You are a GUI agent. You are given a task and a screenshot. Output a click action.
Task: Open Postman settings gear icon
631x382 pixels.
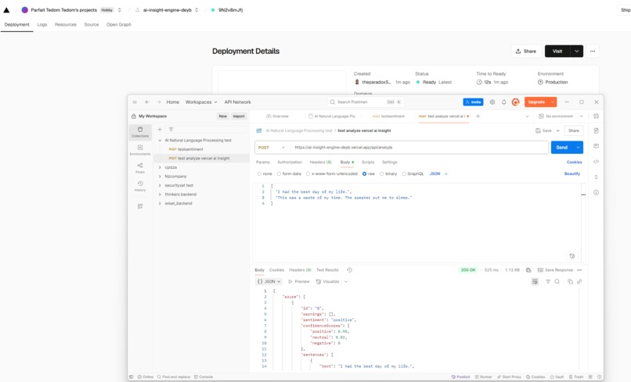492,102
